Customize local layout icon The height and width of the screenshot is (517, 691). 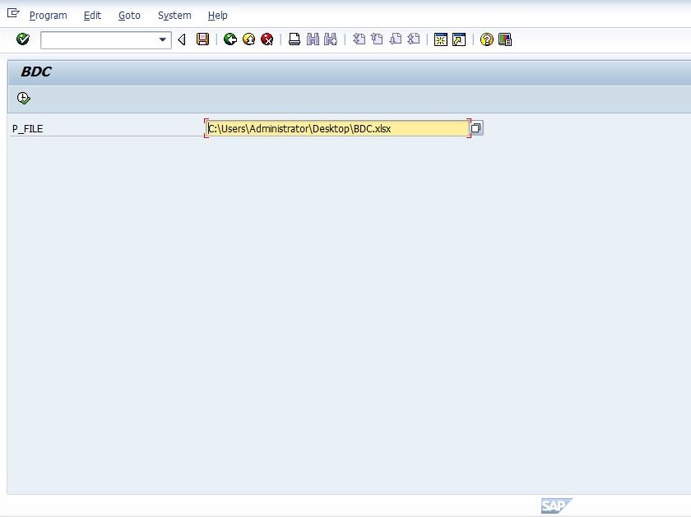(505, 39)
